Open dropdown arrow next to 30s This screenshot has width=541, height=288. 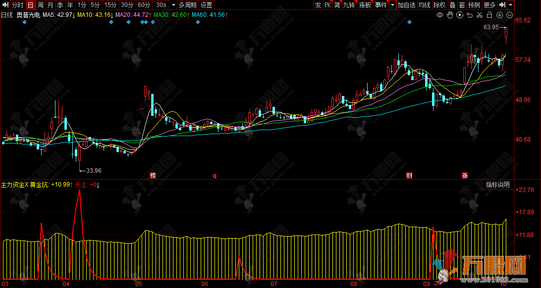point(173,5)
